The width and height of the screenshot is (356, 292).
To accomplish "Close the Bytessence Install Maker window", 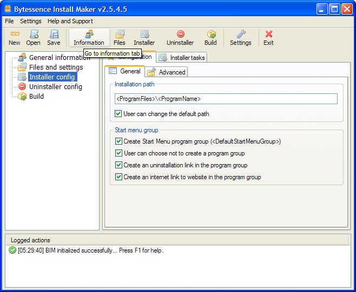I will pyautogui.click(x=347, y=9).
